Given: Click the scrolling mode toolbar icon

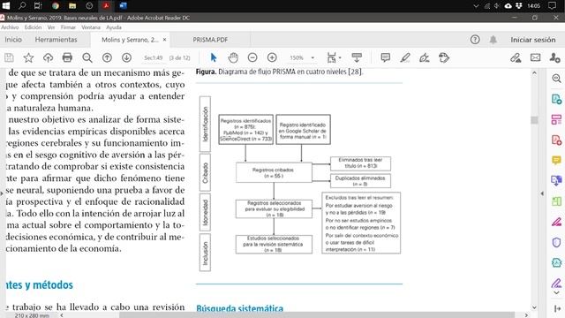Looking at the screenshot, I should tap(357, 57).
